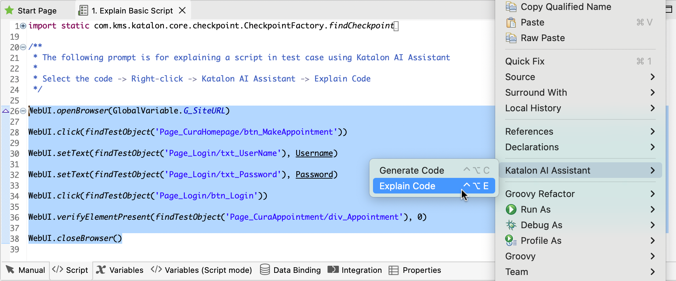Open the Variables (Script mode) tab
Image resolution: width=676 pixels, height=281 pixels.
(201, 270)
